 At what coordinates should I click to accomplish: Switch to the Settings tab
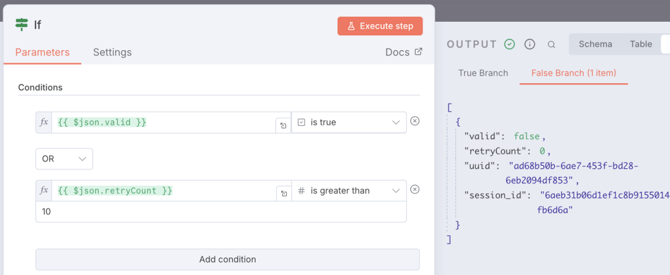112,52
